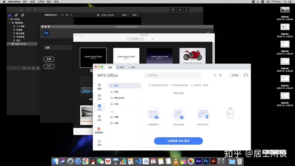Click the keyword key icon in Final Cut toolbar

pos(28,9)
